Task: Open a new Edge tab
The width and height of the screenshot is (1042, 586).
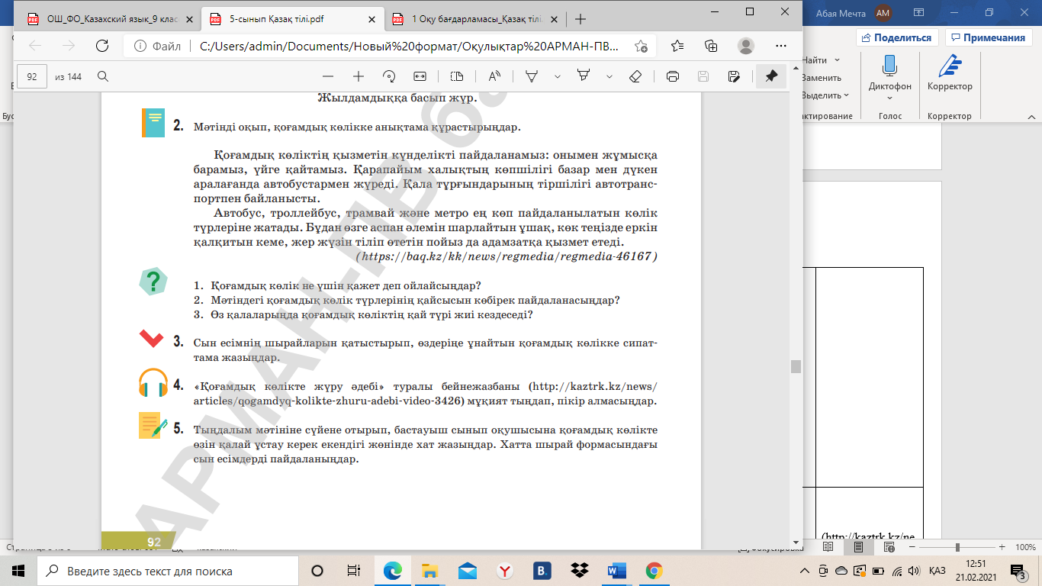Action: [580, 19]
